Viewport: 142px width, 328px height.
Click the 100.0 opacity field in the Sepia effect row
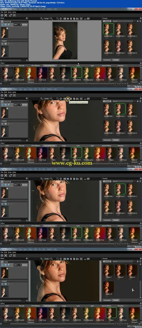[17, 265]
